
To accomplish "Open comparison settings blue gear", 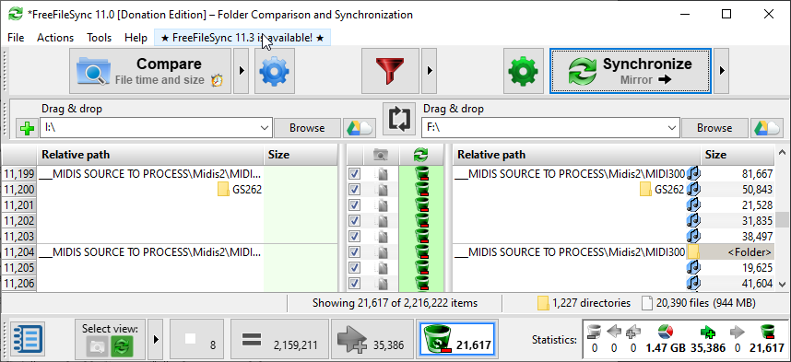I will (x=275, y=71).
